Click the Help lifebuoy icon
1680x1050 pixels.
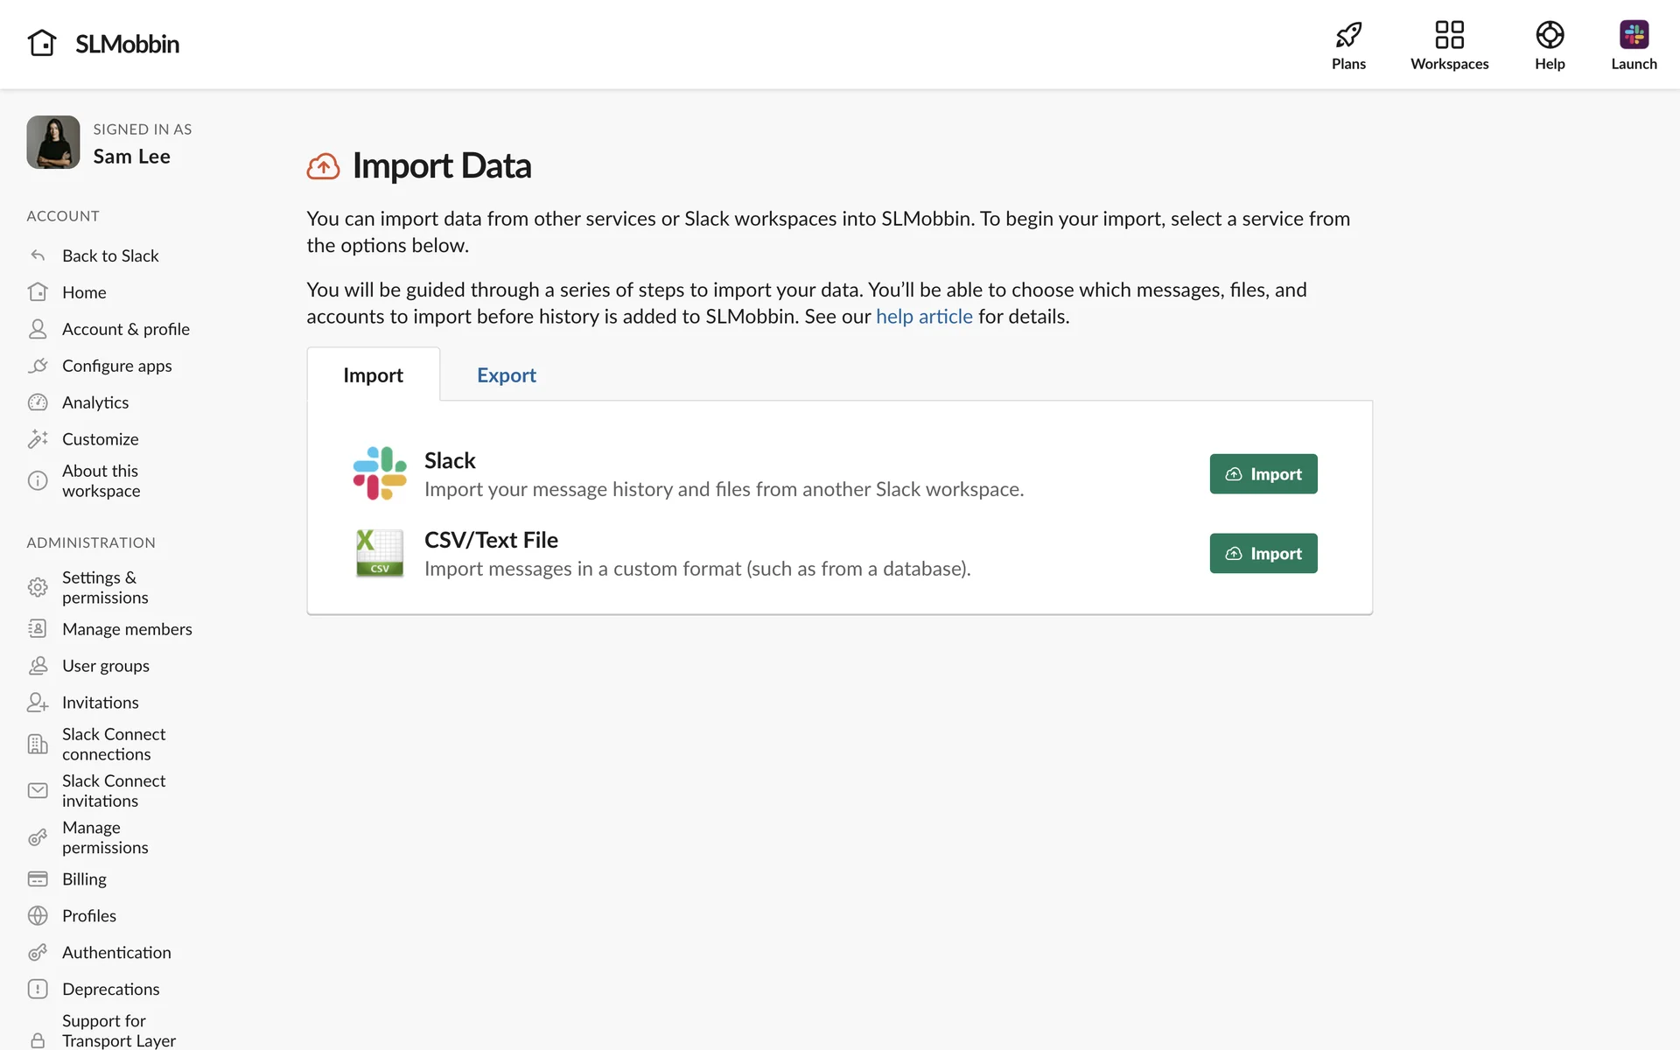[x=1549, y=35]
